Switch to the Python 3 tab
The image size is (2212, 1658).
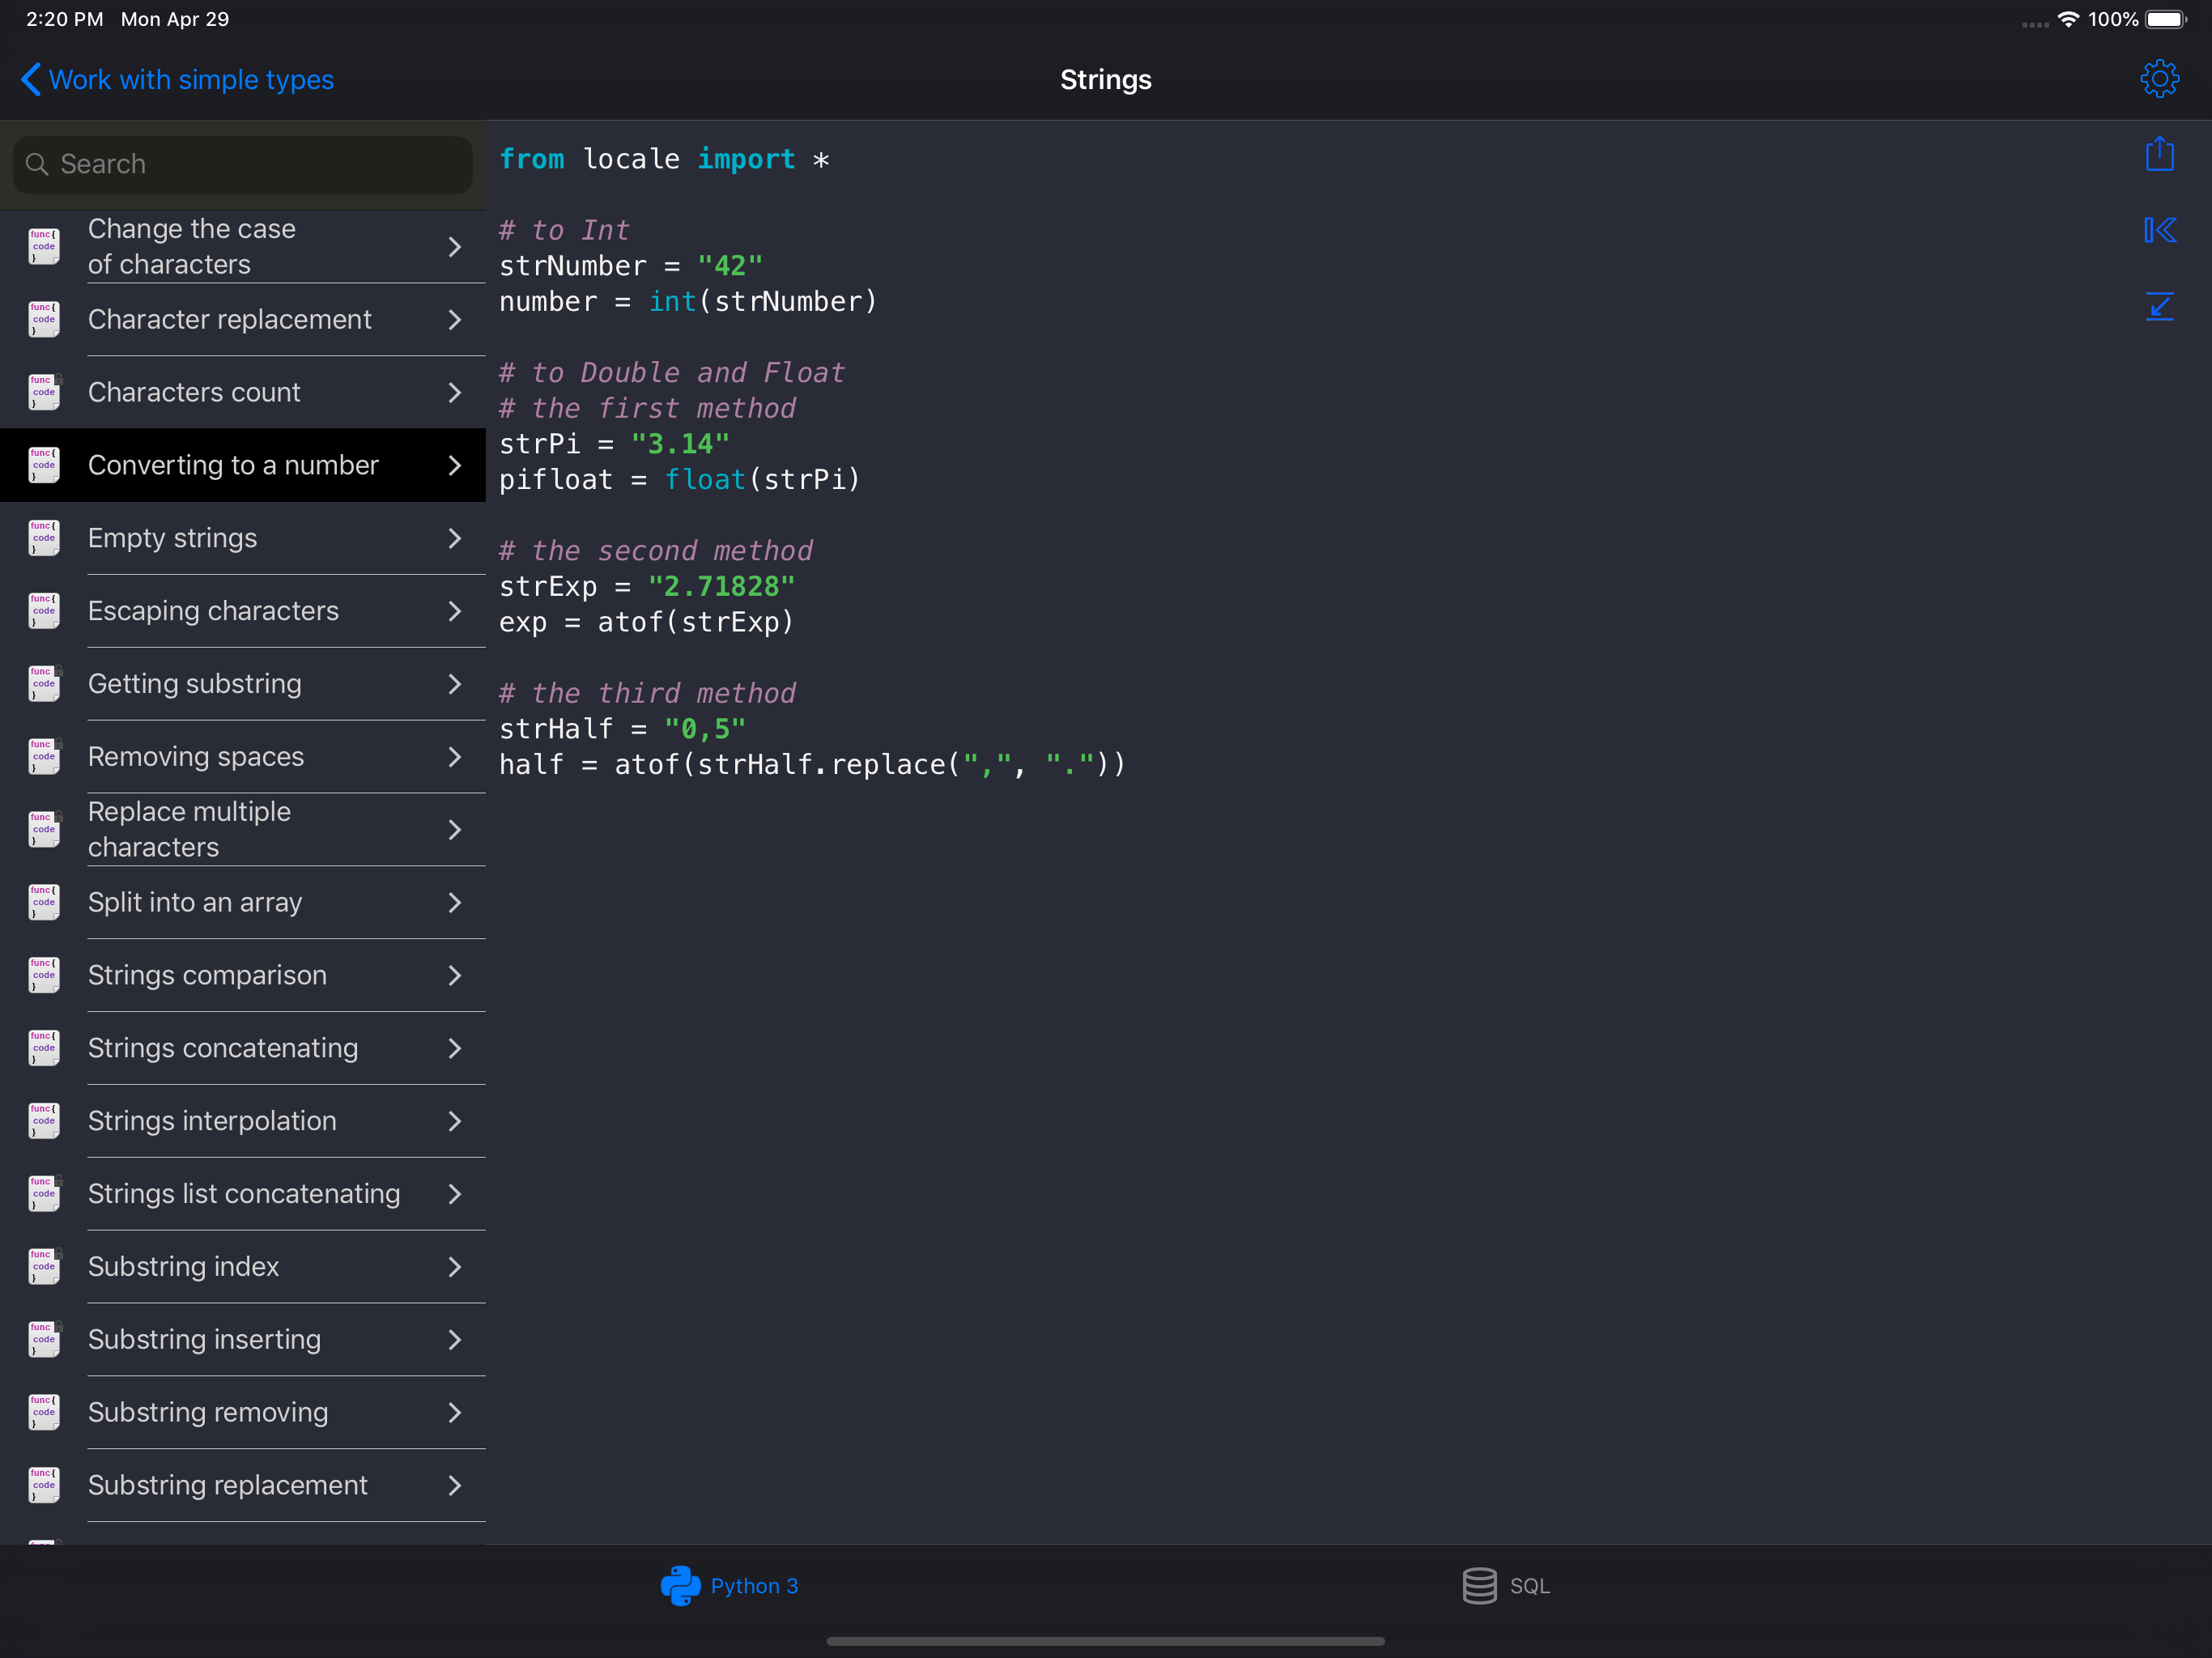(753, 1585)
